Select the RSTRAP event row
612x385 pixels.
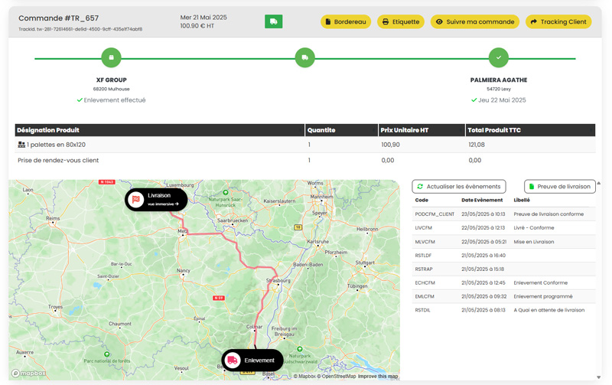[x=504, y=269]
